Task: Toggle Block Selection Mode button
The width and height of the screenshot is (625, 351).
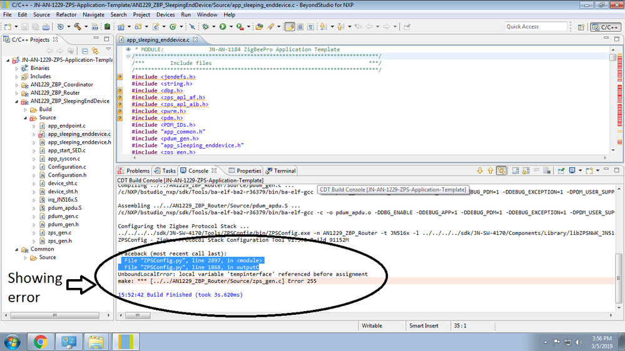Action: 300,27
